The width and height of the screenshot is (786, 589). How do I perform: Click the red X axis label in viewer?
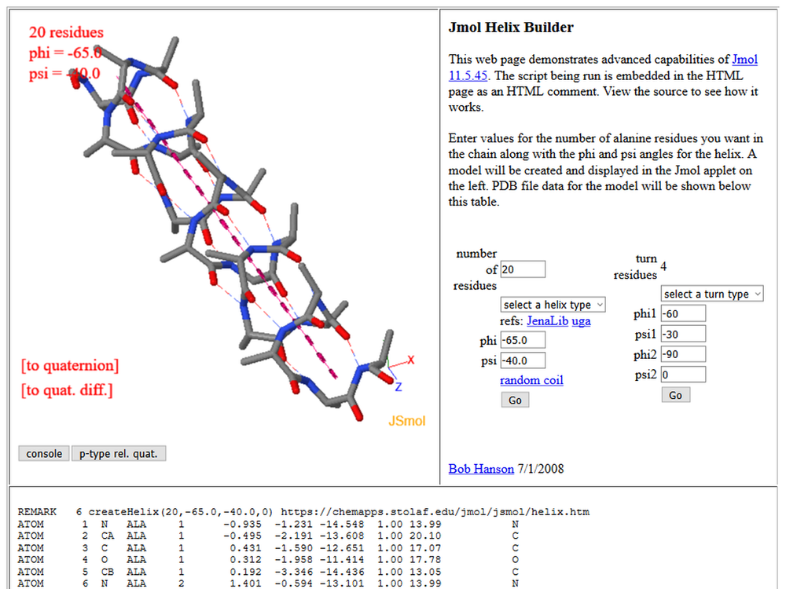coord(411,360)
